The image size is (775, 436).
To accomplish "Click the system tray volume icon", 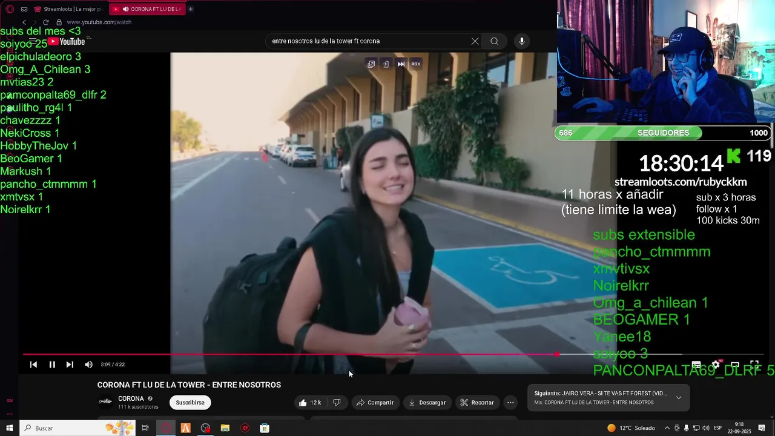I will tap(705, 428).
